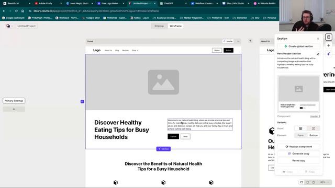Image resolution: width=335 pixels, height=188 pixels.
Task: Switch to the Sitemap view
Action: tap(159, 26)
